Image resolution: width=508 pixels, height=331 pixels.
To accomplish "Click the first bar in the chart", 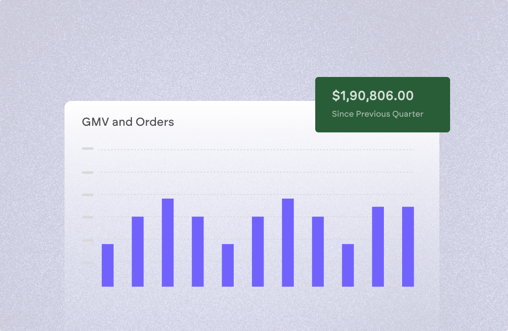I will (x=108, y=265).
